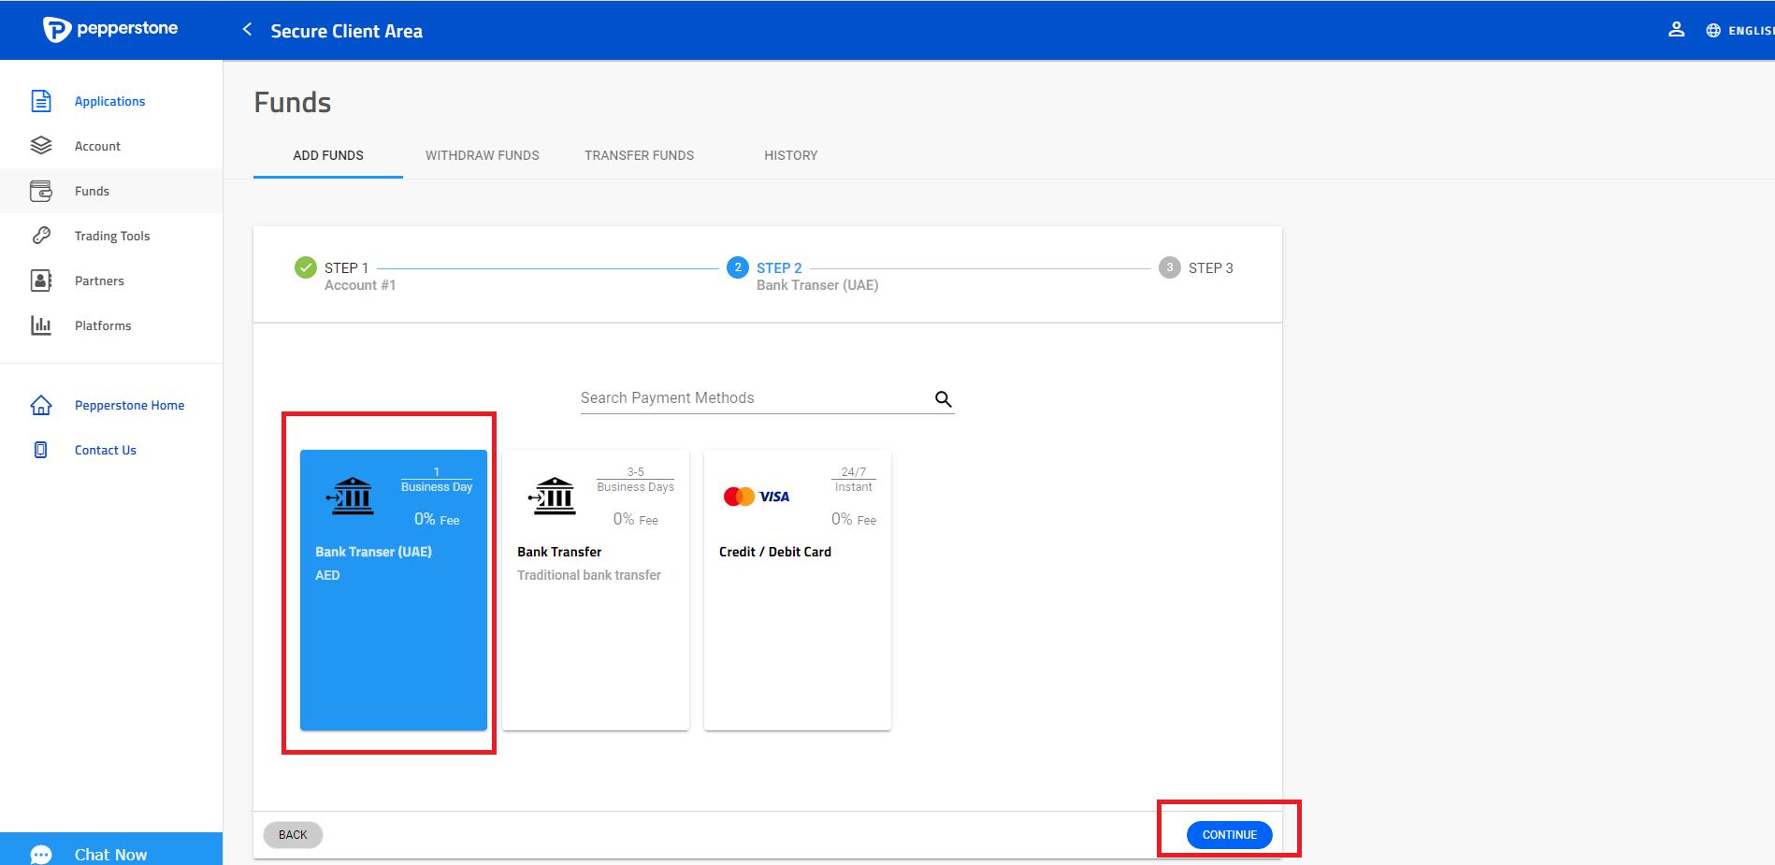This screenshot has height=865, width=1775.
Task: Click the Back button
Action: point(293,834)
